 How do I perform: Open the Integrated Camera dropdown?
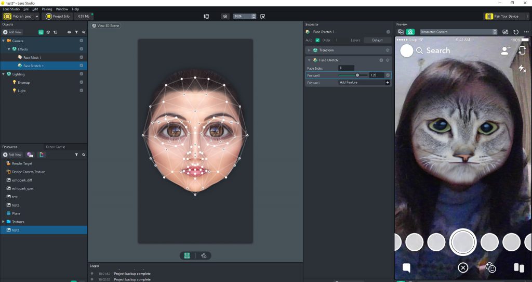pyautogui.click(x=458, y=32)
